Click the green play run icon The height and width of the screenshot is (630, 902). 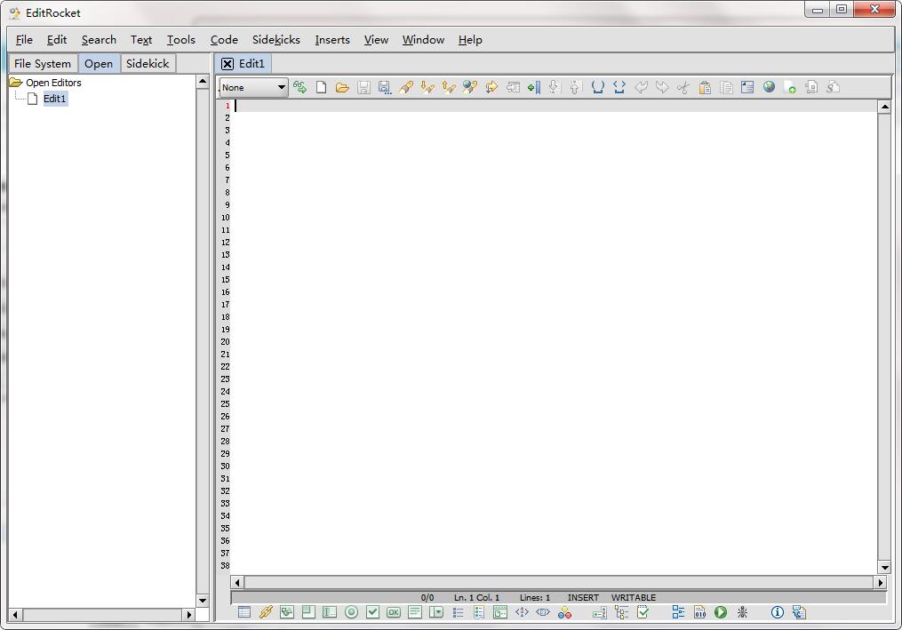pos(721,612)
